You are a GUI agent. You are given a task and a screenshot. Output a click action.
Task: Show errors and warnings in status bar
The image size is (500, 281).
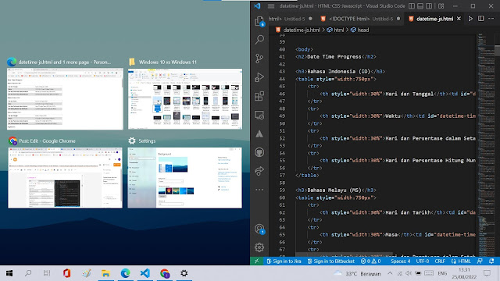point(370,261)
